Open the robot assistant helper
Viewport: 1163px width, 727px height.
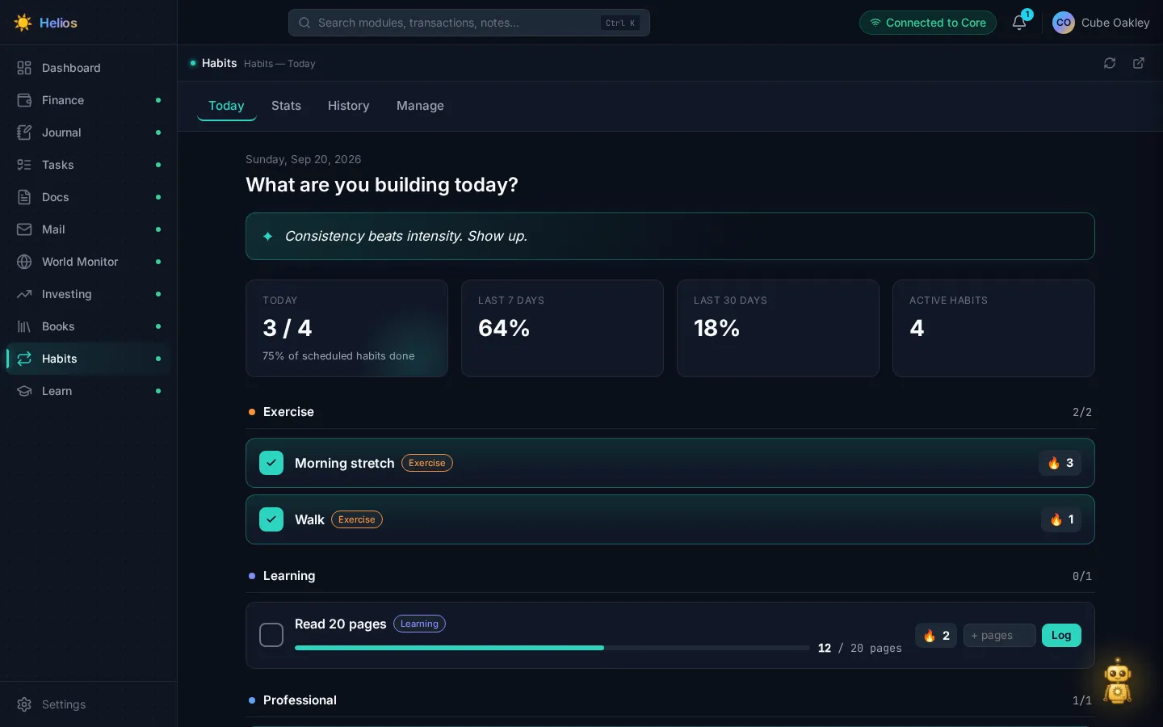(1118, 681)
